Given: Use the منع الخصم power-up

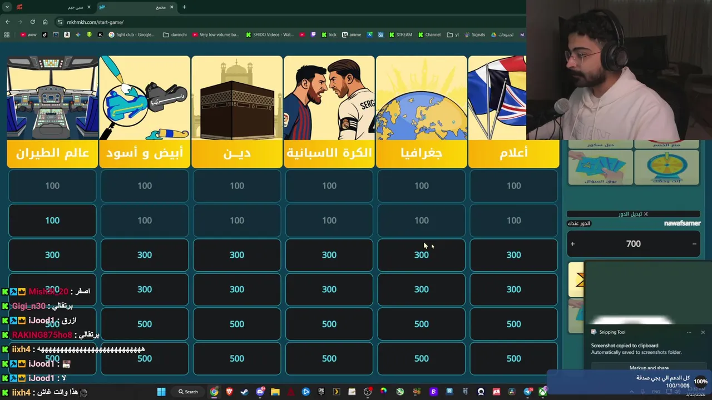Looking at the screenshot, I should tap(666, 144).
